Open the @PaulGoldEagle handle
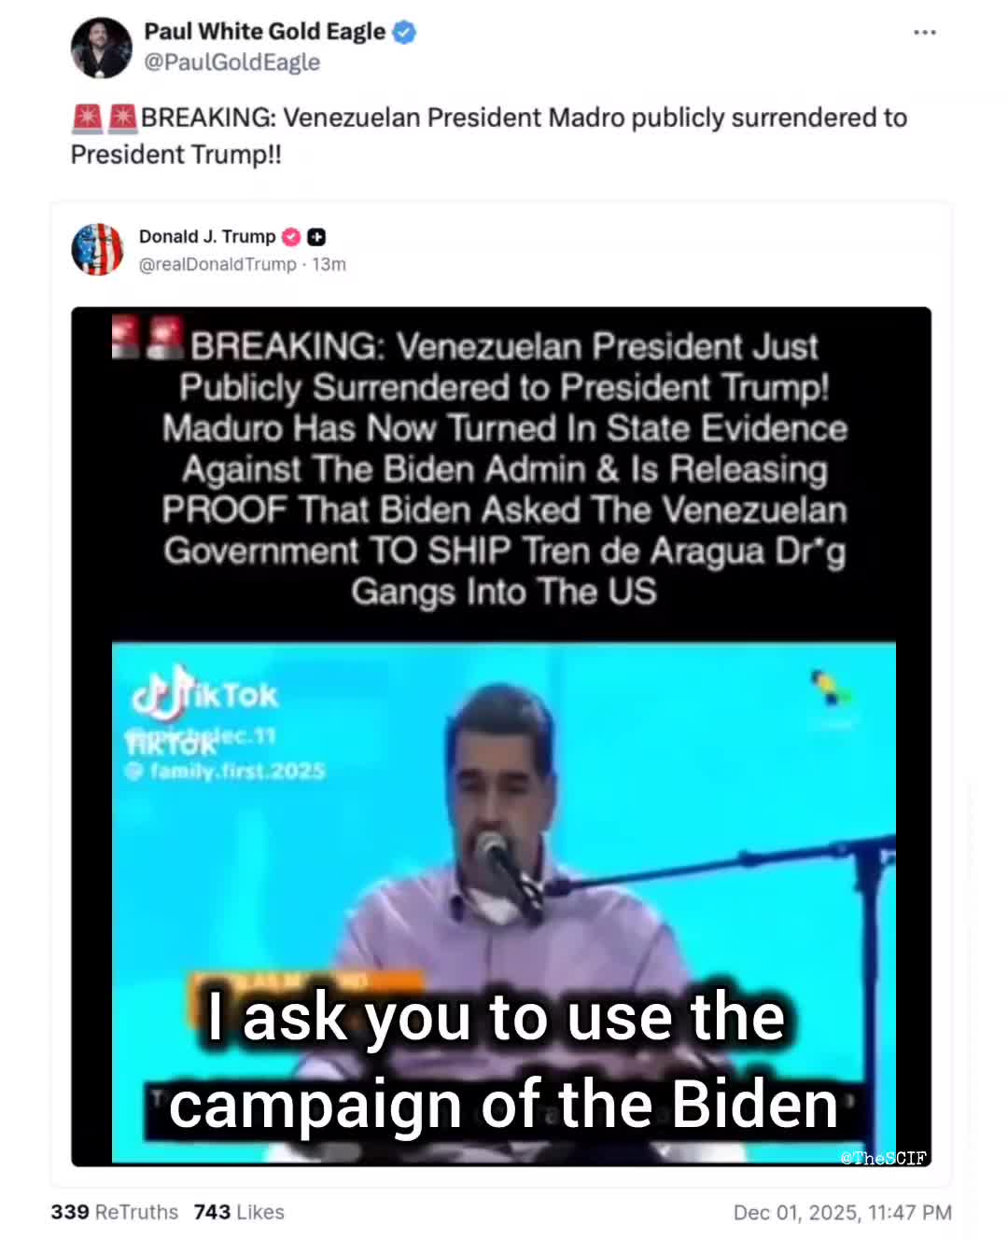This screenshot has width=1008, height=1239. [x=231, y=63]
